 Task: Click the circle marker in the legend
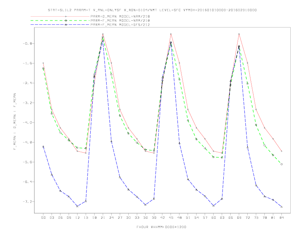pos(66,21)
